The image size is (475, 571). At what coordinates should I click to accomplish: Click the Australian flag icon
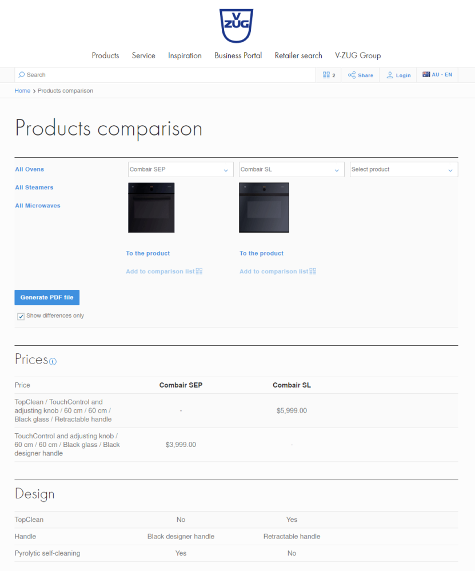(x=426, y=74)
